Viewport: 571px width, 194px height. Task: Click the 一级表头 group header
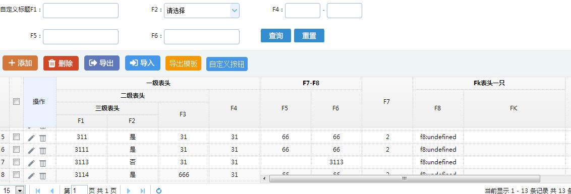point(158,83)
